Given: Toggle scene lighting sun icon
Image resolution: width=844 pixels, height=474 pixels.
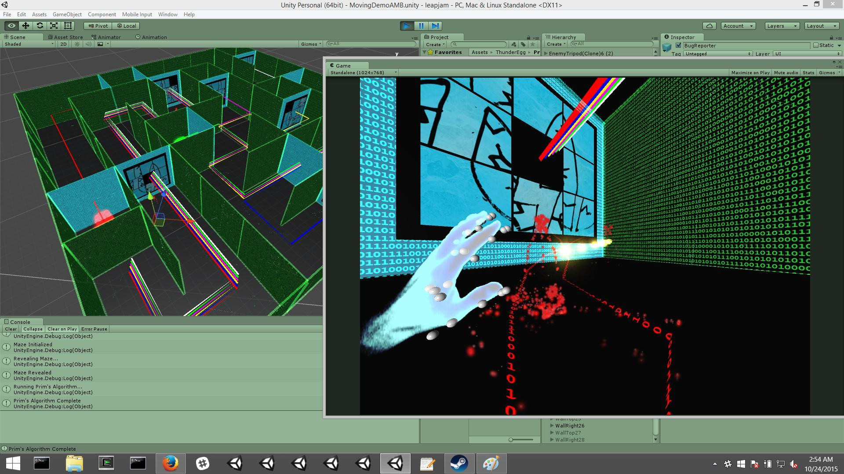Looking at the screenshot, I should (x=77, y=44).
